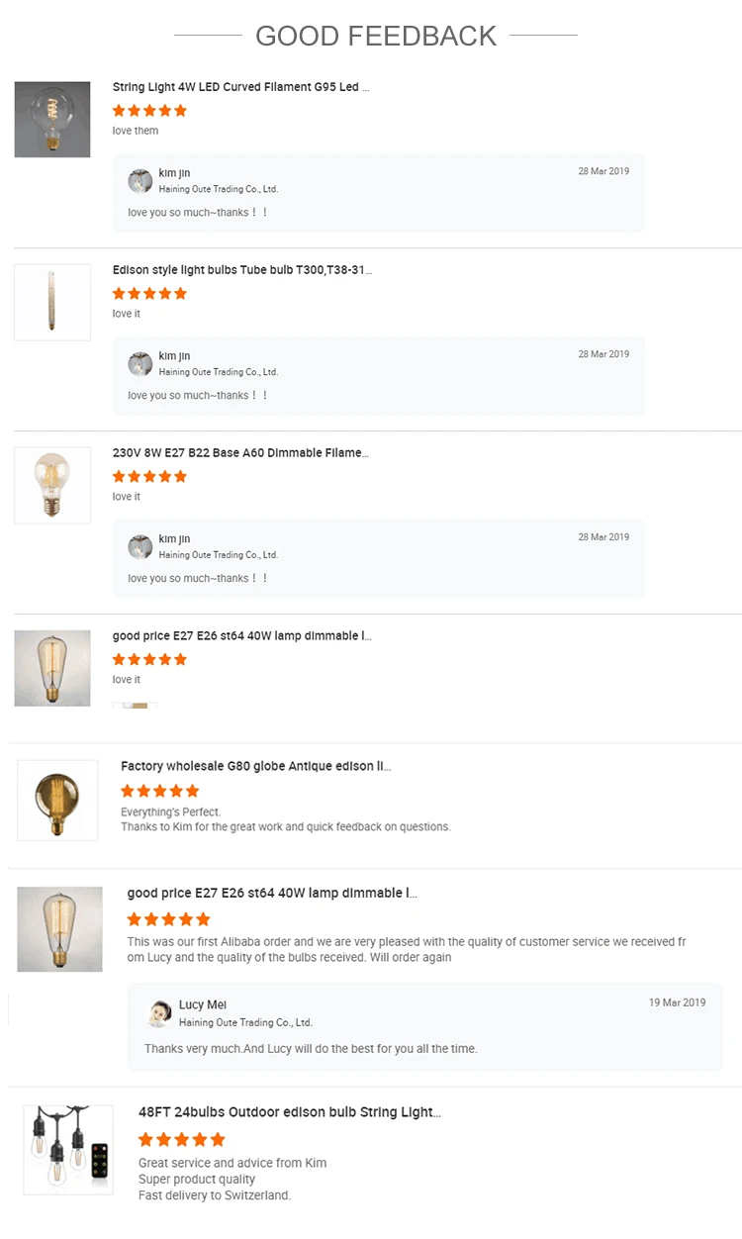Click the star rating on the 230V 8W A60 review

[x=149, y=477]
